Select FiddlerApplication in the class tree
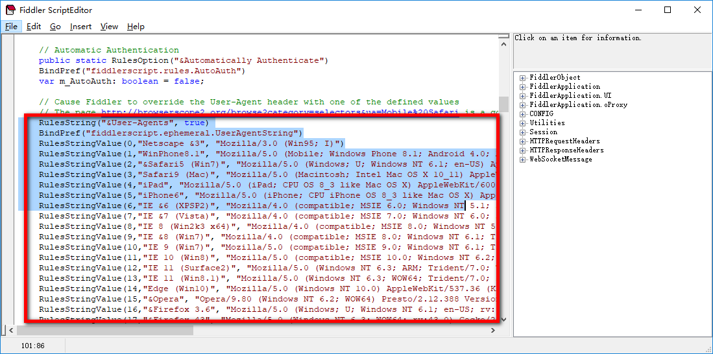Image resolution: width=713 pixels, height=354 pixels. click(565, 87)
